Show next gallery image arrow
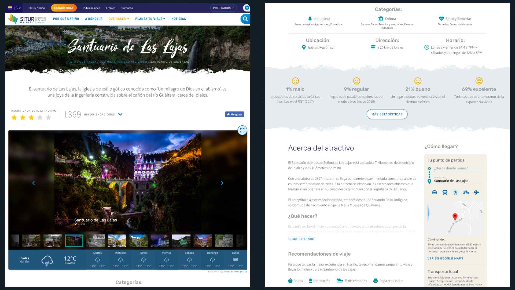Screen dimensions: 515x290 pos(222,183)
